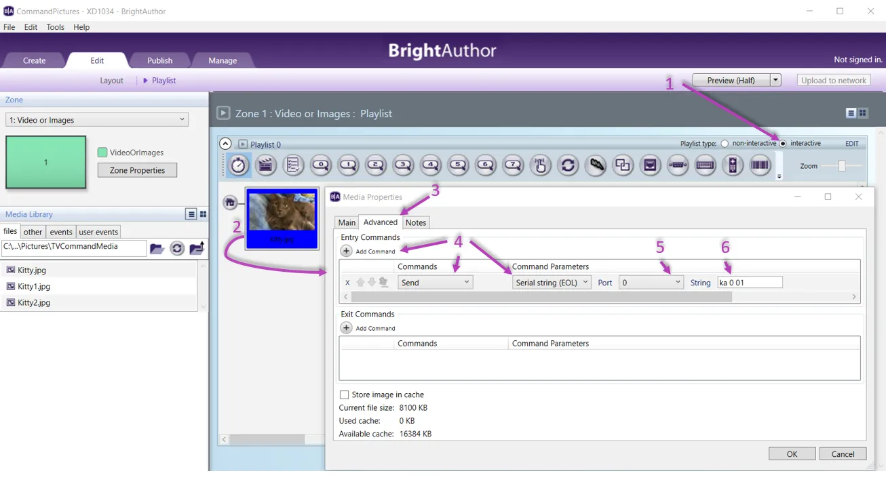The height and width of the screenshot is (486, 886).
Task: Select the clapperboard Media End event icon
Action: (266, 165)
